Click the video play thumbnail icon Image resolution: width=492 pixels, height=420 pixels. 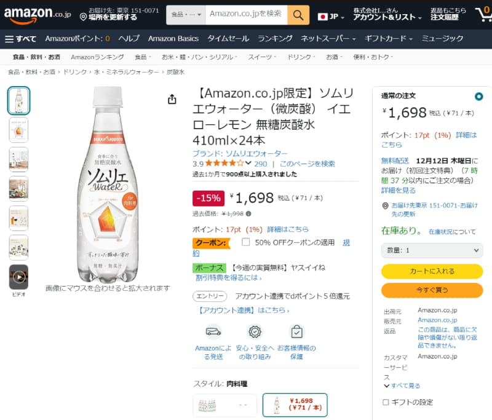click(x=18, y=277)
